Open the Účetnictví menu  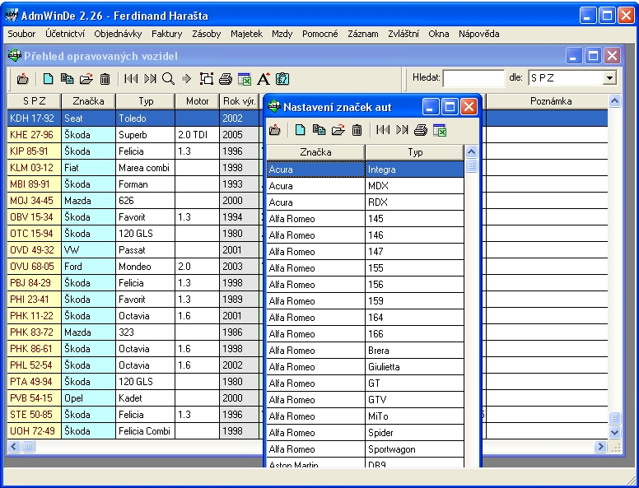click(x=65, y=34)
